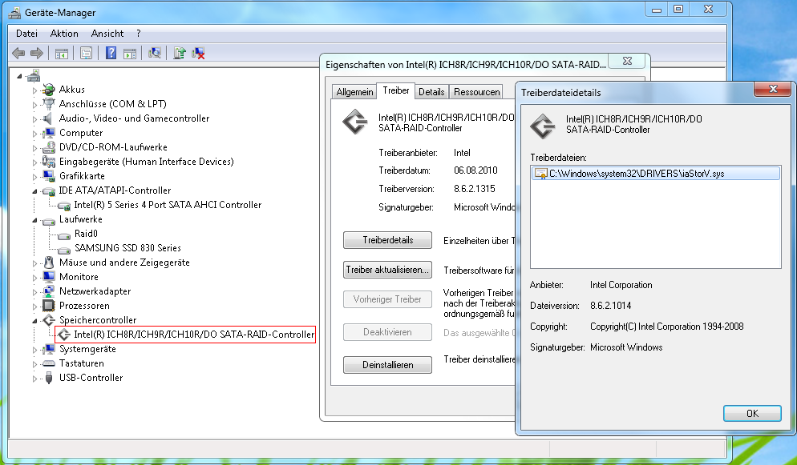Collapse the Speichercontroller node

[x=34, y=320]
